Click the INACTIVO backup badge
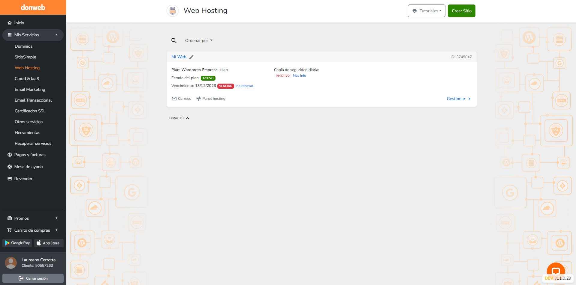Viewport: 576px width, 285px height. (283, 76)
